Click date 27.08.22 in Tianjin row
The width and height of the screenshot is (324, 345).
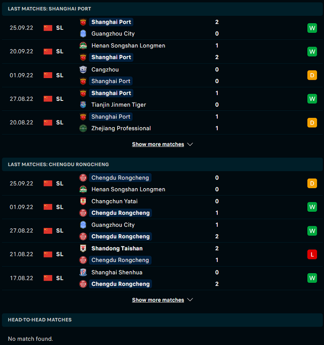pos(21,99)
